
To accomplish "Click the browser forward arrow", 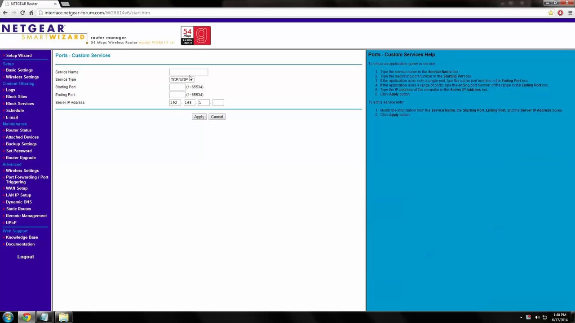I will (14, 13).
